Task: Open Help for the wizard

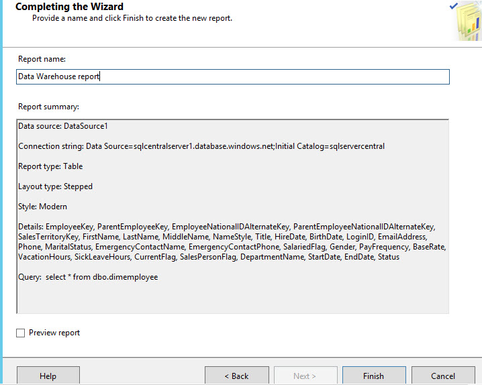Action: [x=48, y=376]
